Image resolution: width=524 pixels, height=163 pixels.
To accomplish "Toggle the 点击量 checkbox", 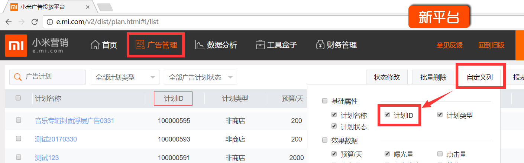I will (440, 154).
